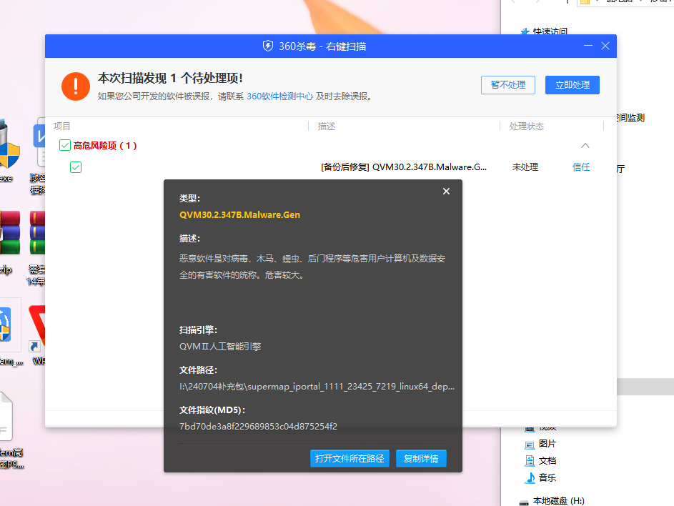
Task: Click the 360 shield logo in title bar
Action: [x=268, y=46]
